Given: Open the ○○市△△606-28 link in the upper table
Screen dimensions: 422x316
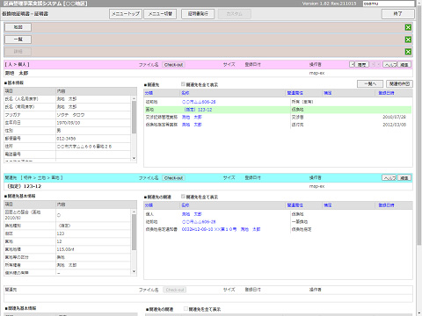Looking at the screenshot, I should pos(199,102).
